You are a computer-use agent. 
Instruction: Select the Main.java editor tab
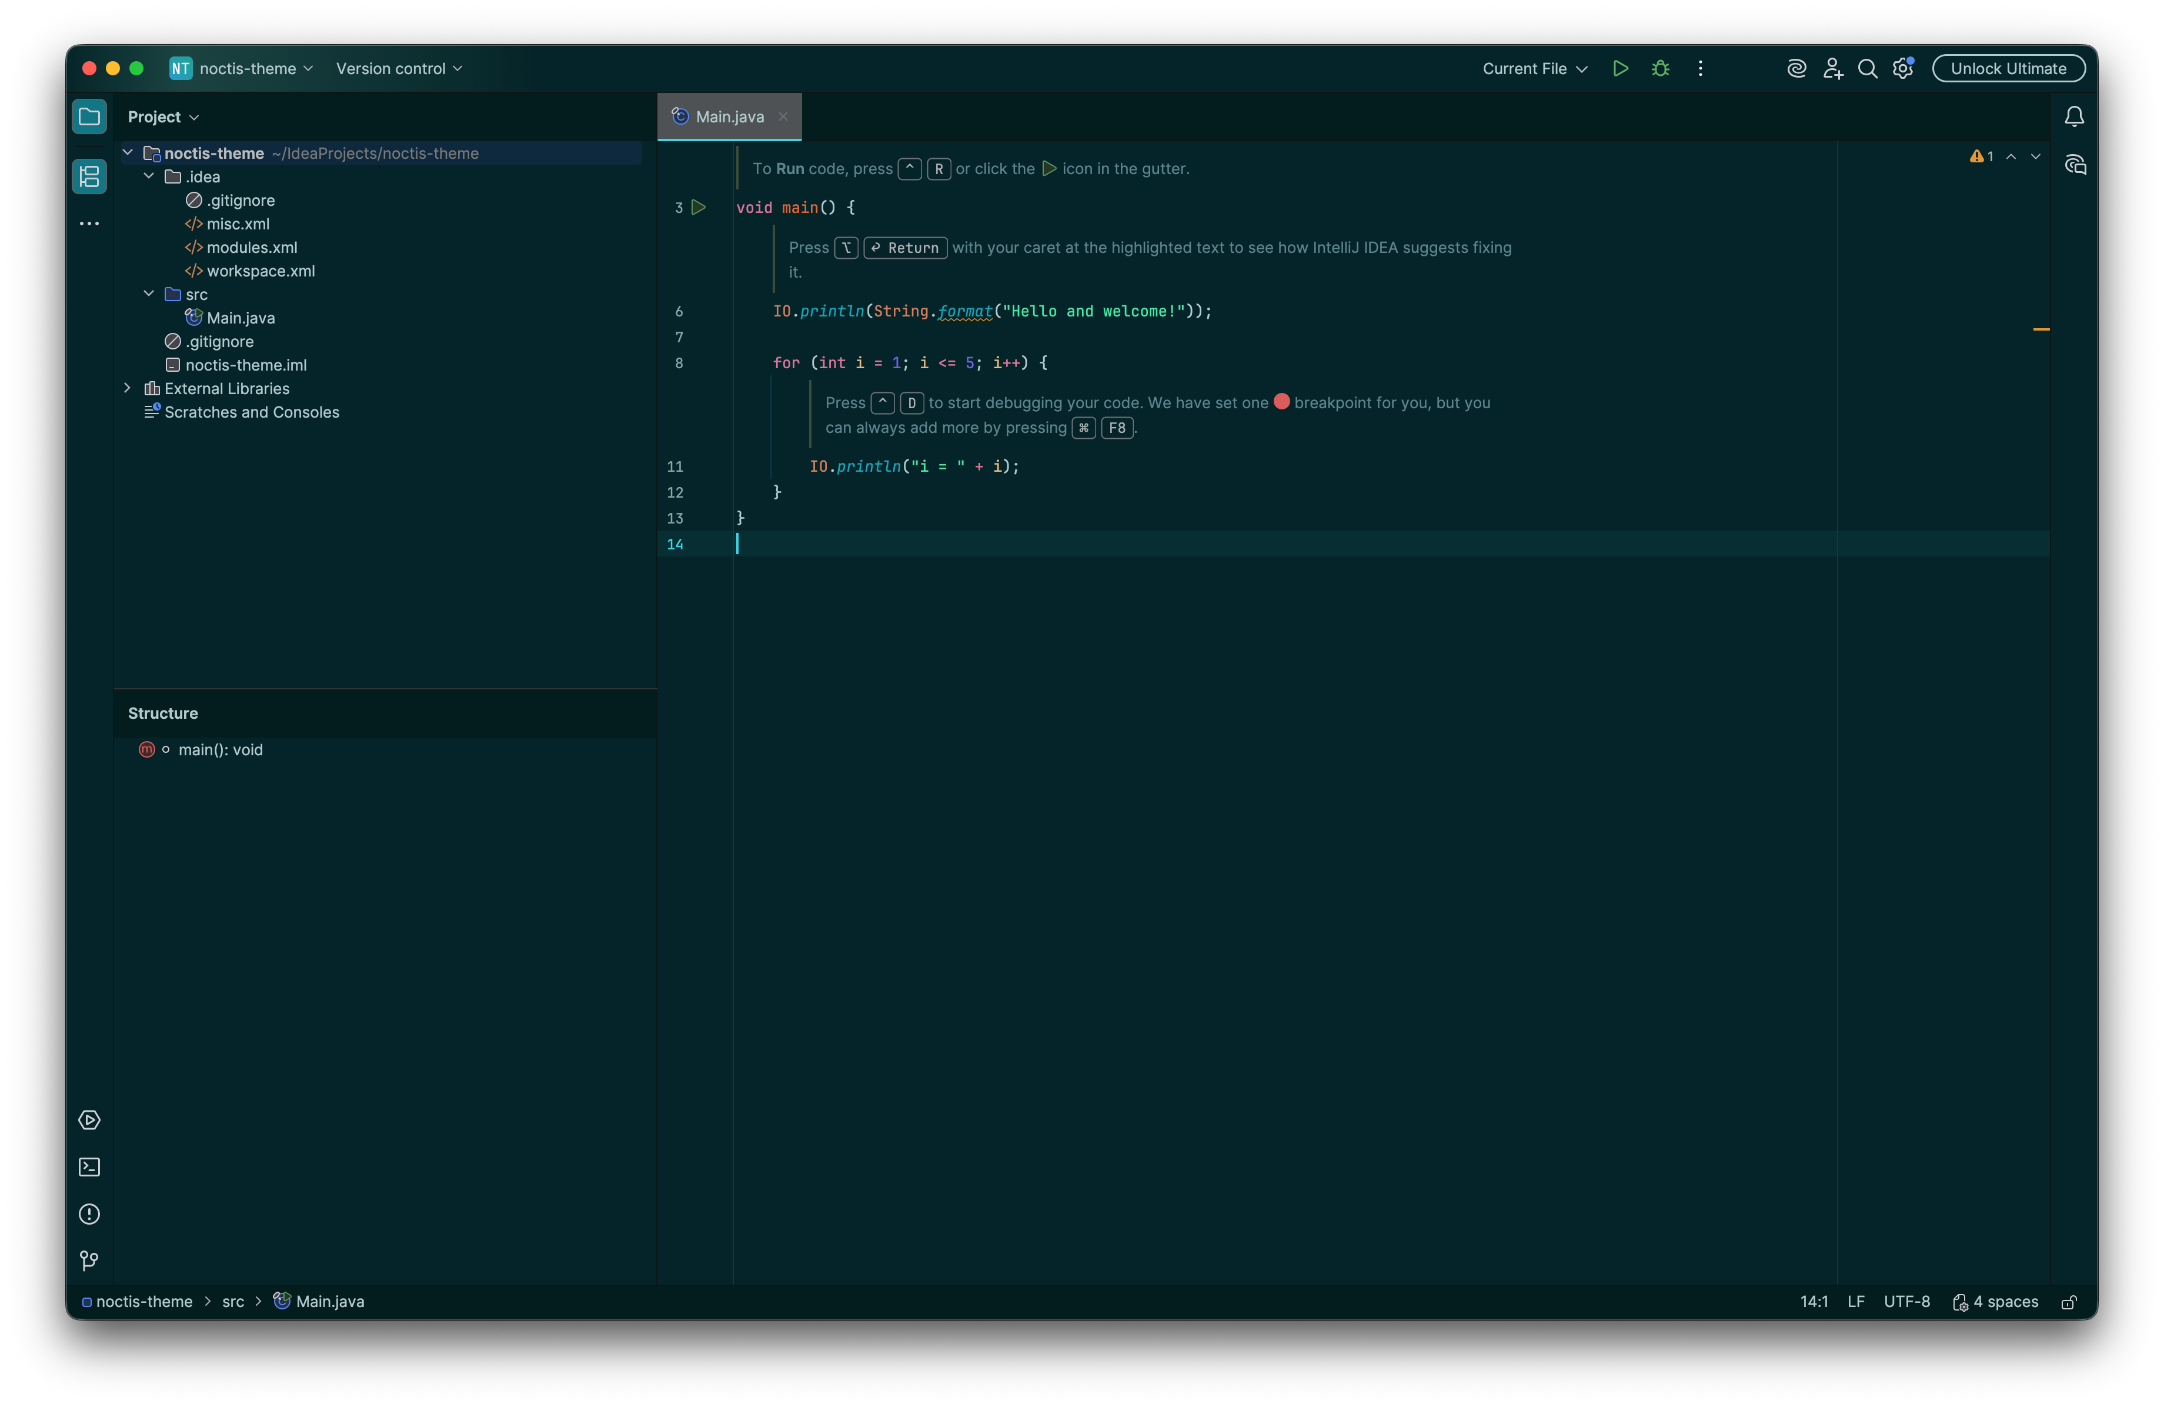coord(729,116)
